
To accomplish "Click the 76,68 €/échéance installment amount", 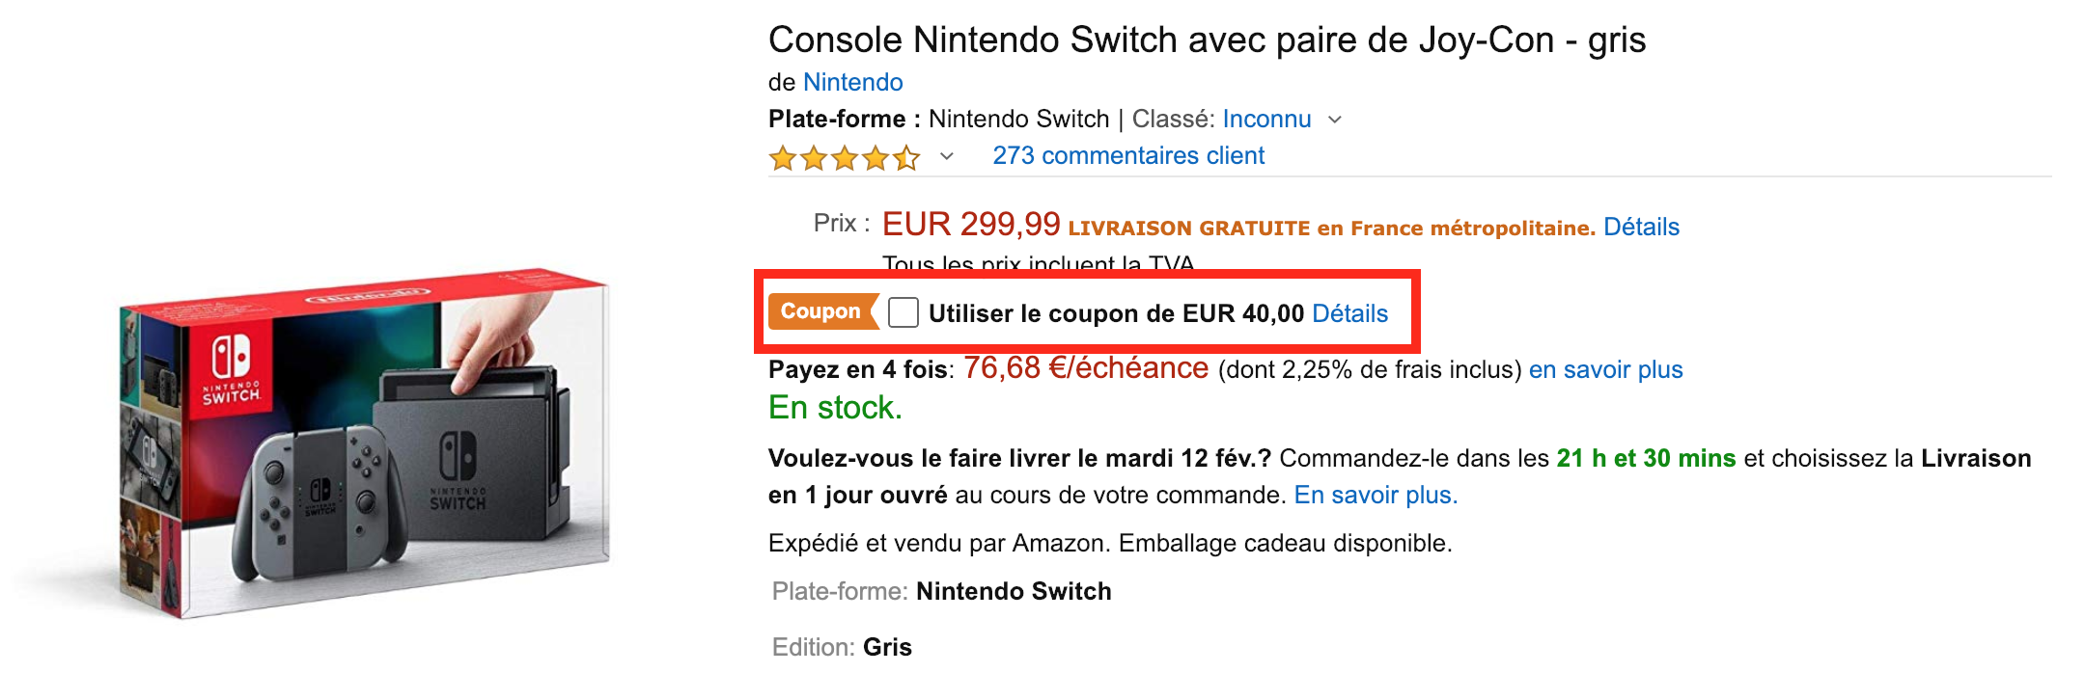I will [1085, 368].
